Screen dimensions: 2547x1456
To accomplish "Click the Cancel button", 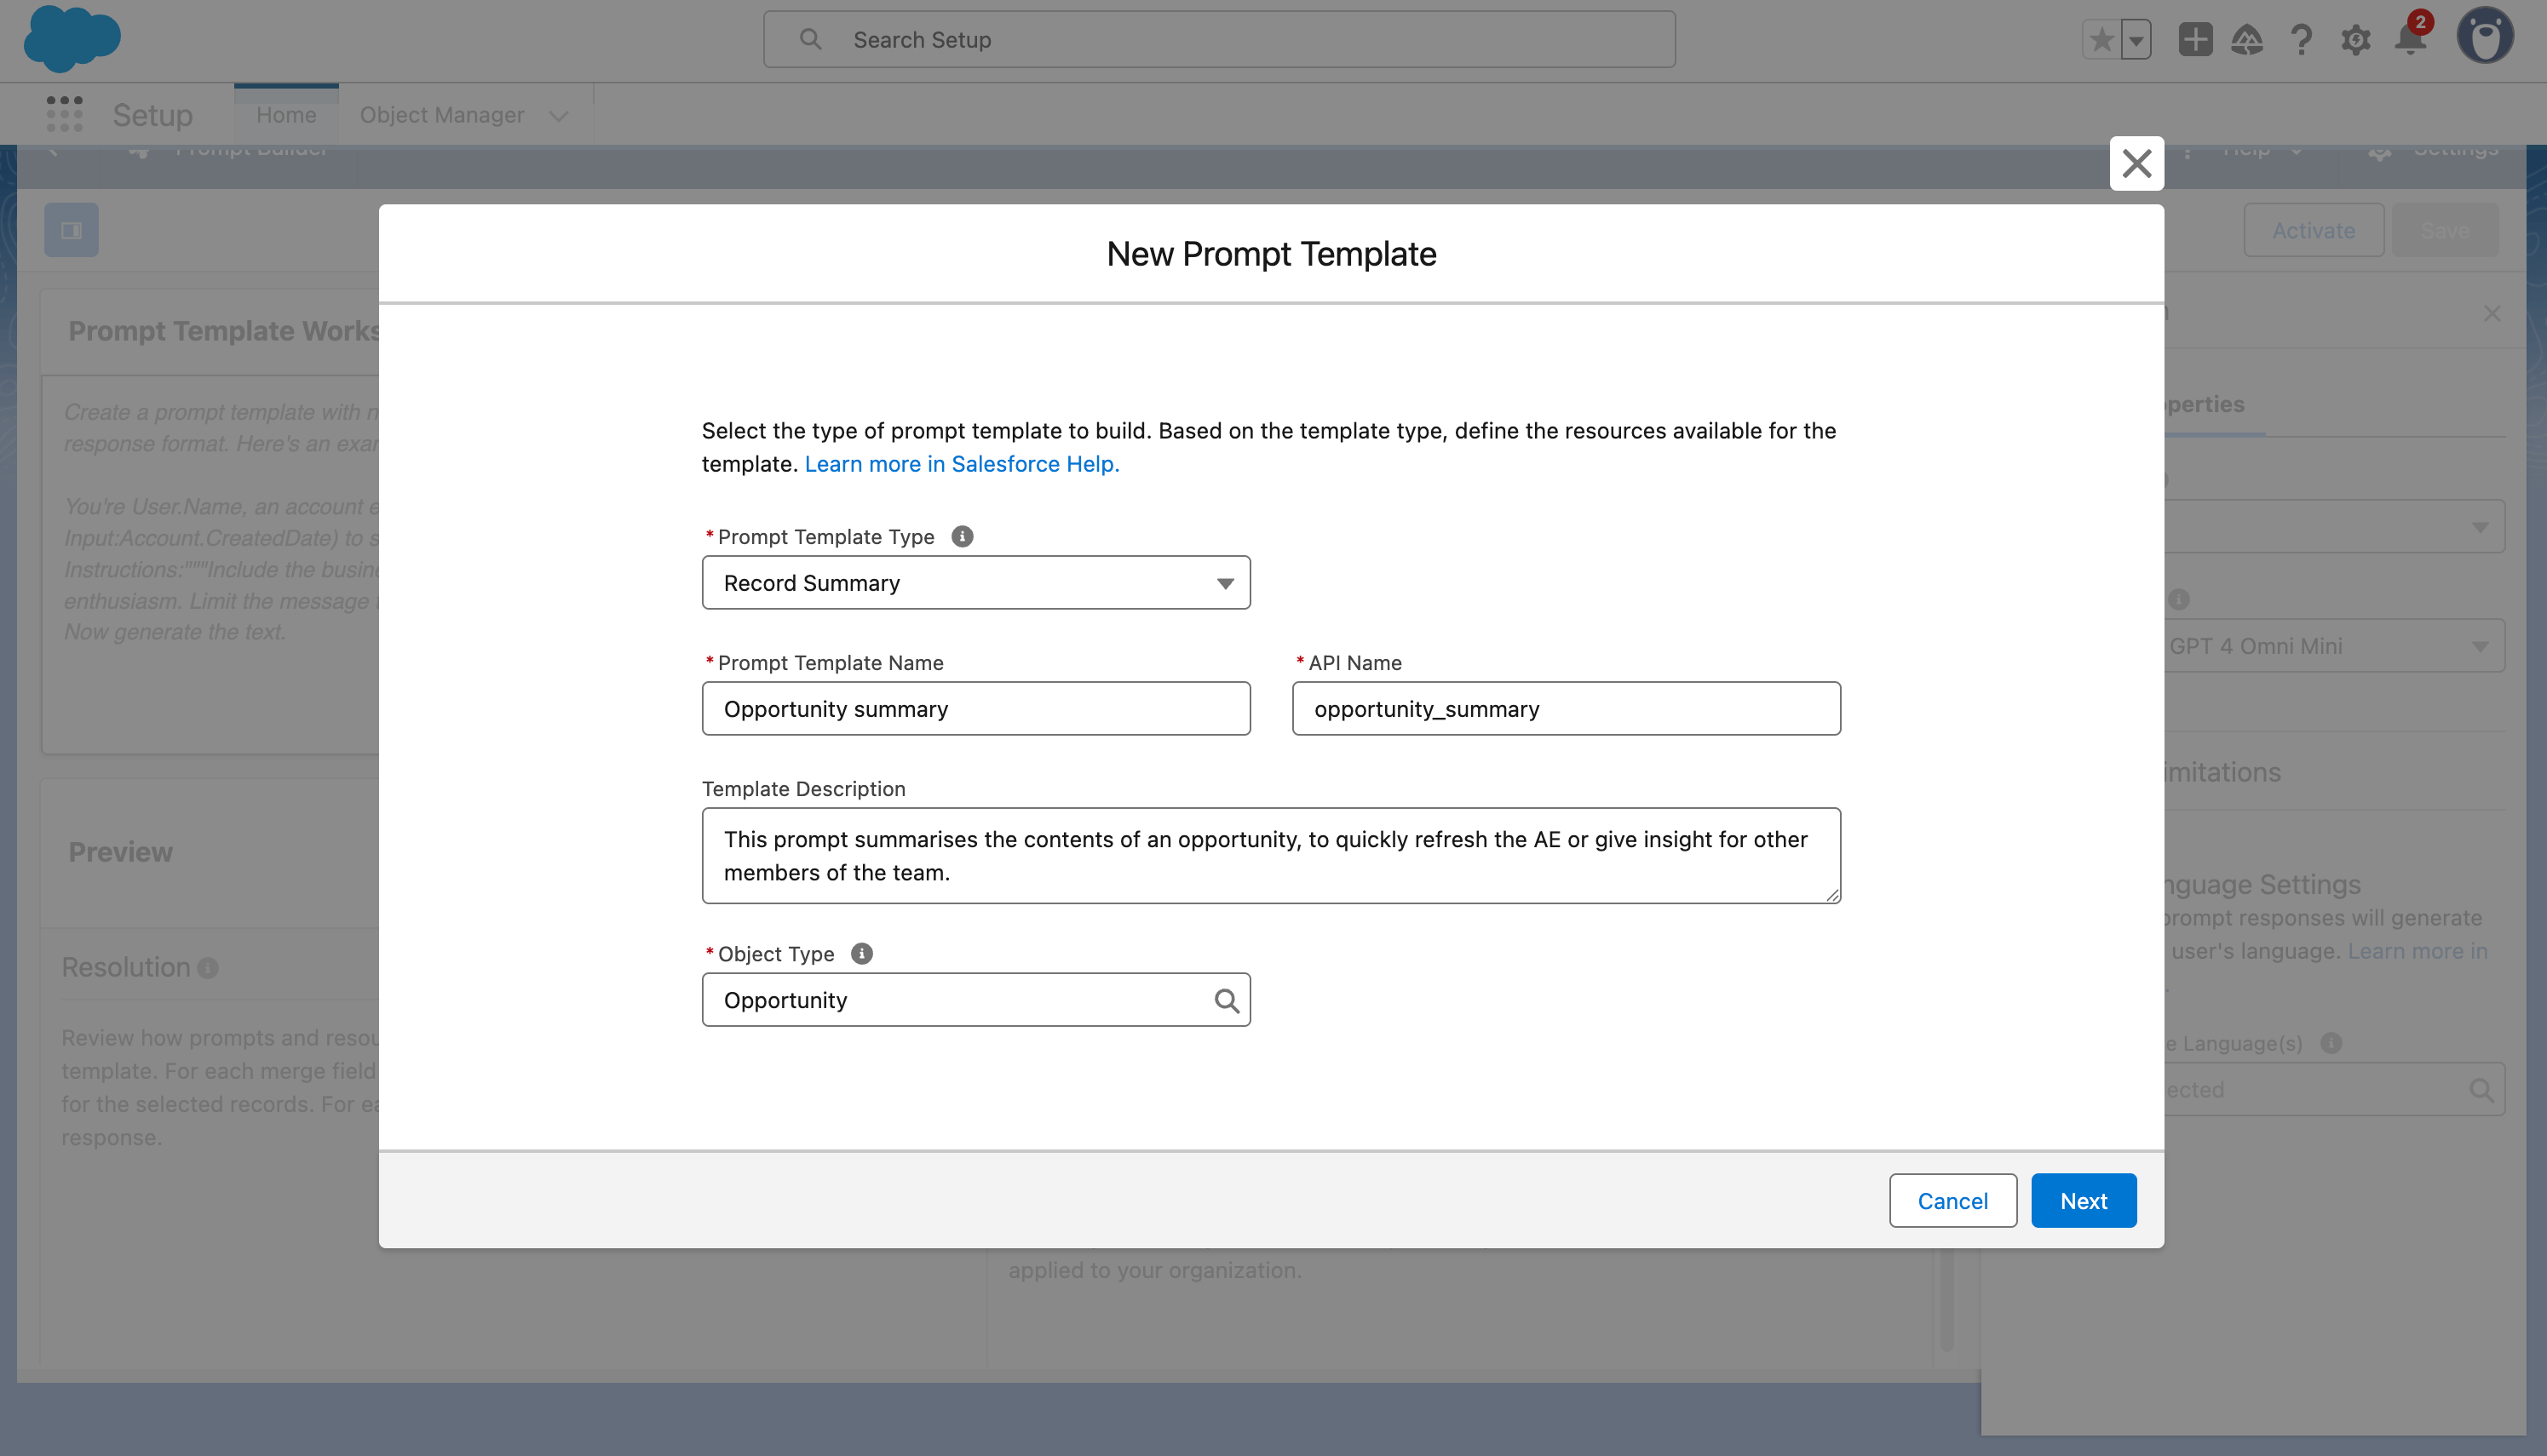I will point(1952,1200).
